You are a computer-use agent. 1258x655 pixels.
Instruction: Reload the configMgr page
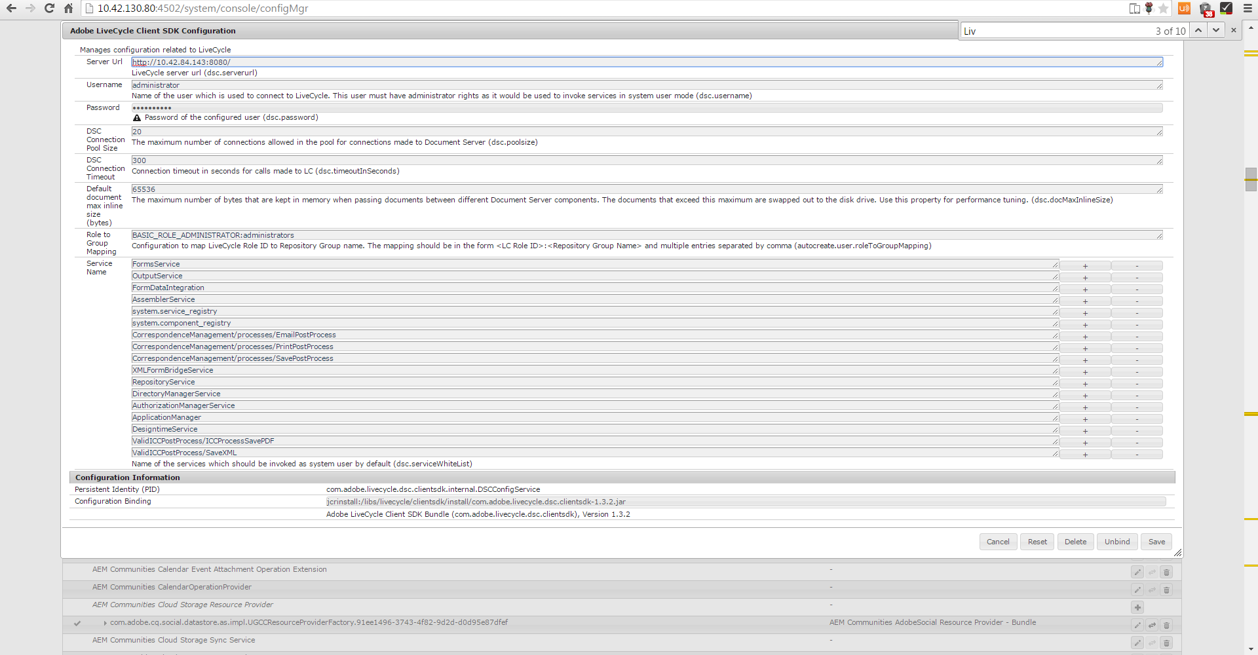[49, 9]
